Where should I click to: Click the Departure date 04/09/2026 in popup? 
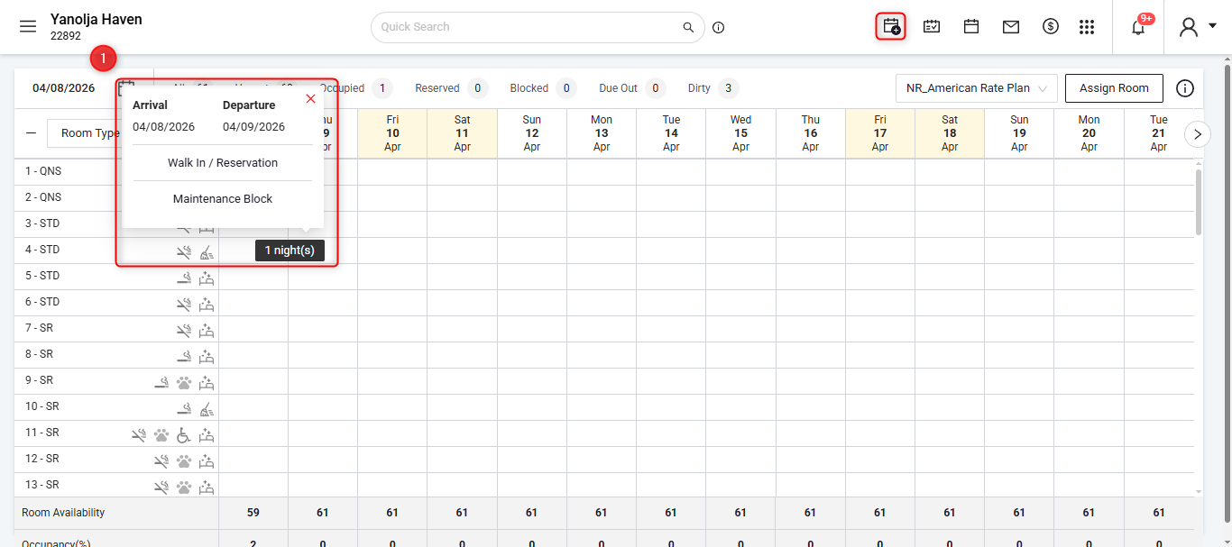254,127
